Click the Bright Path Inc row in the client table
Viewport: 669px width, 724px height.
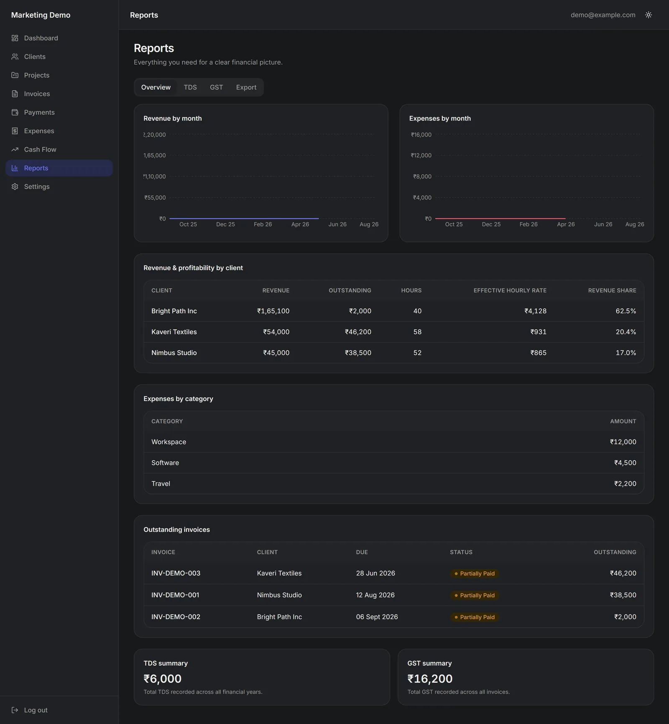pos(394,311)
